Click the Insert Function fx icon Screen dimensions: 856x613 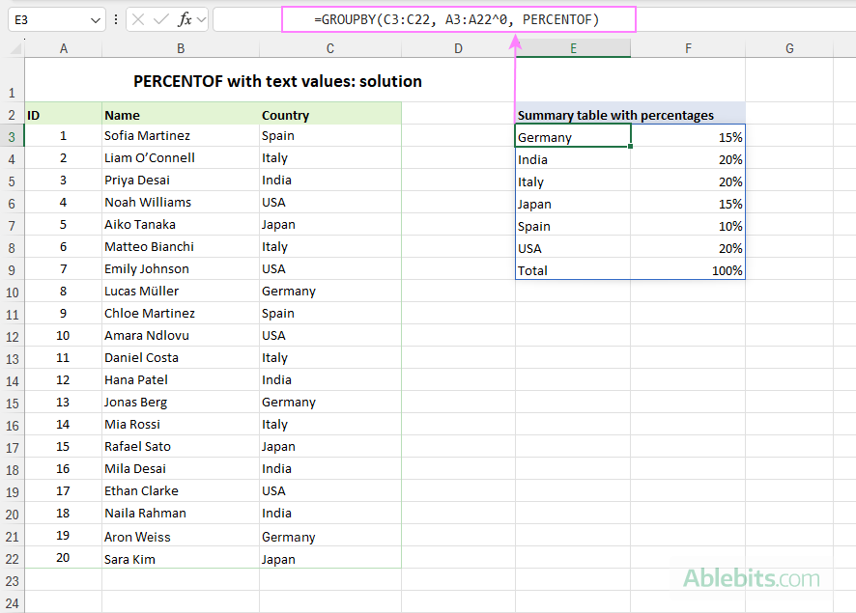185,18
